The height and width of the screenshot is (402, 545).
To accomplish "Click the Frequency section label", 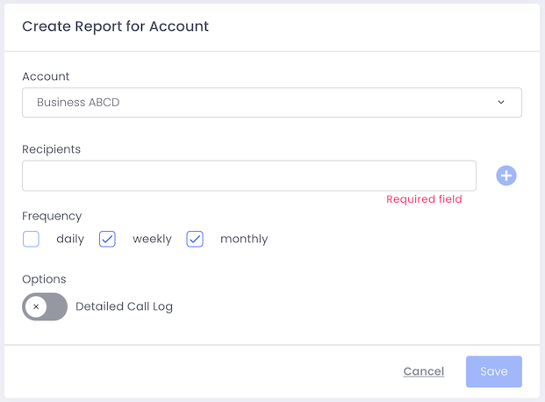I will (x=52, y=216).
